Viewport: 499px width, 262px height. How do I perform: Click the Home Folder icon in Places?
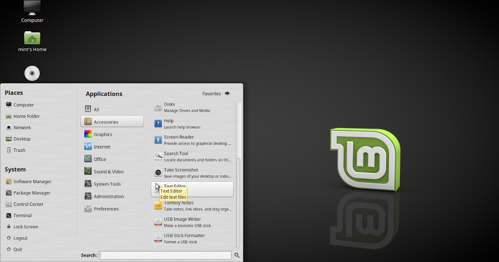point(9,116)
